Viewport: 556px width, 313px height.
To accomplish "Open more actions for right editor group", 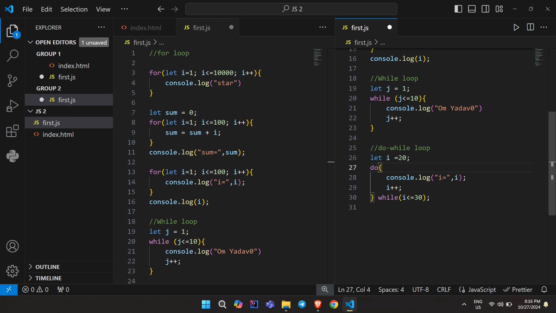I will tap(545, 27).
